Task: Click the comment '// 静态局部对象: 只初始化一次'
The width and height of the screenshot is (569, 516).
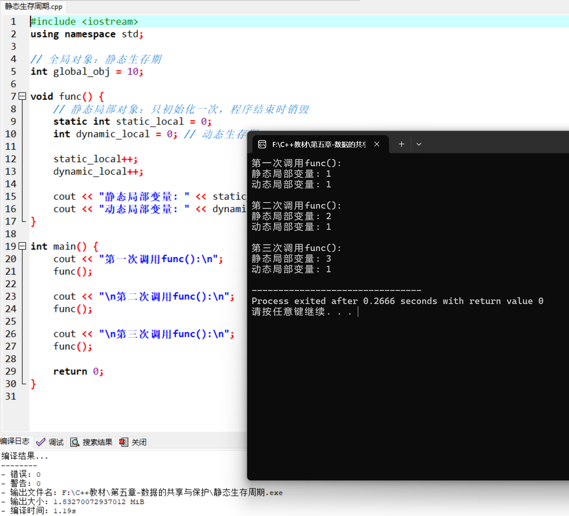Action: click(x=181, y=109)
